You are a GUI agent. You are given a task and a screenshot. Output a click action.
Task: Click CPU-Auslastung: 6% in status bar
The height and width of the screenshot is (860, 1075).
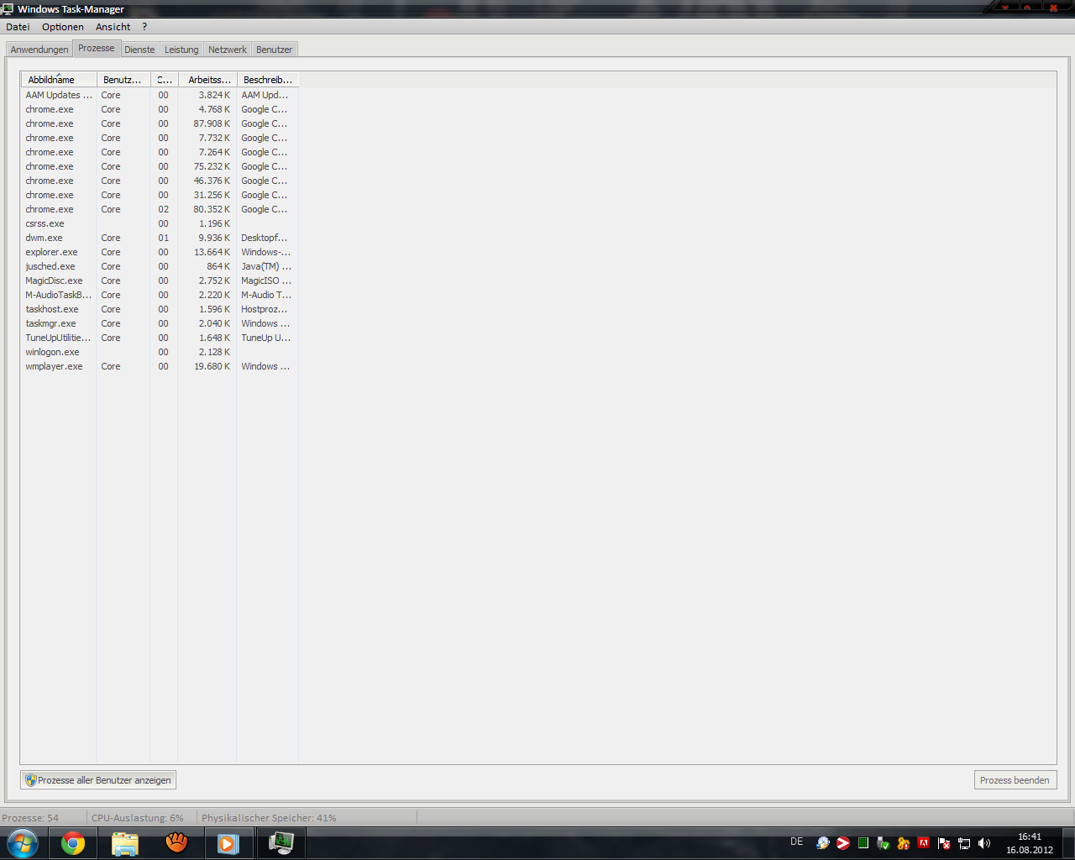(x=137, y=818)
